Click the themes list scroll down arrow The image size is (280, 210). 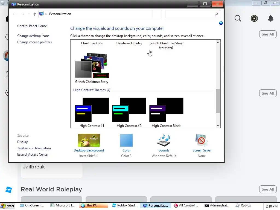218,126
